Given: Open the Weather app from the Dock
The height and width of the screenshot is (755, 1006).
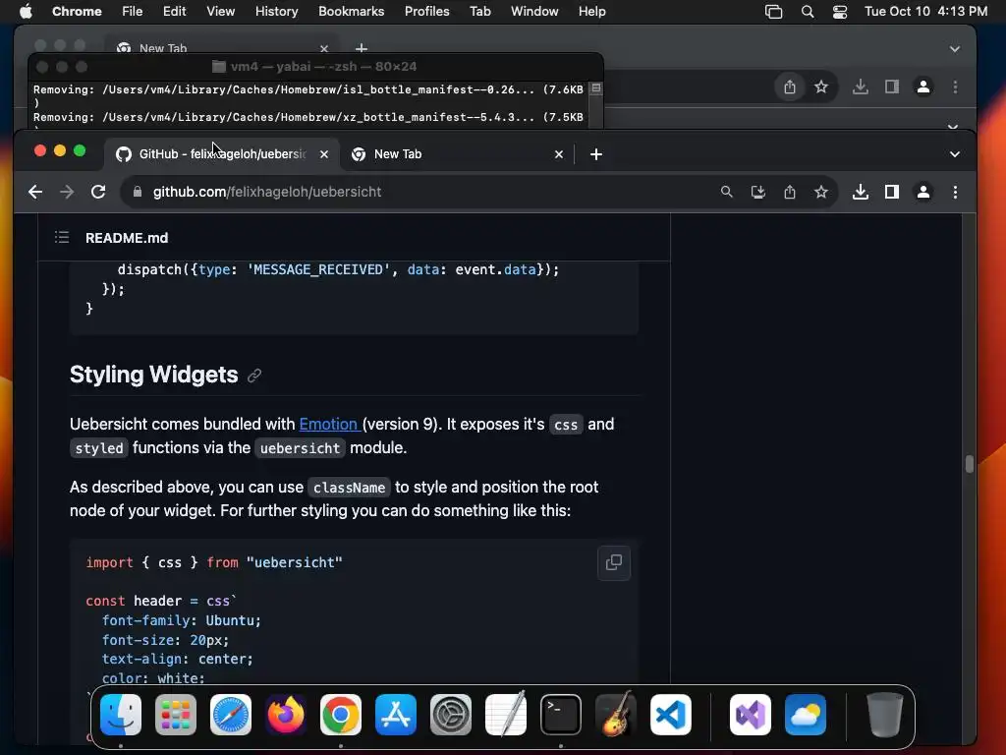Looking at the screenshot, I should click(x=806, y=715).
